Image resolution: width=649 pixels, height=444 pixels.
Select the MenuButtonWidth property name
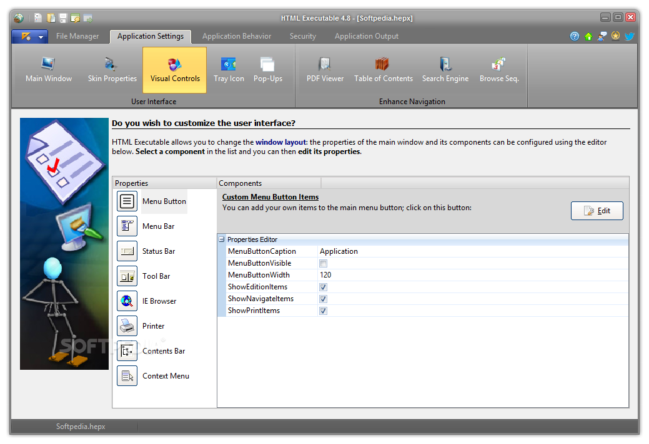pyautogui.click(x=259, y=275)
